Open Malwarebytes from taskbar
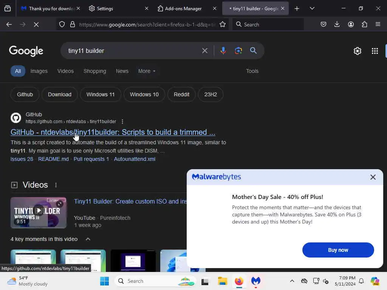The image size is (387, 290). 256,281
